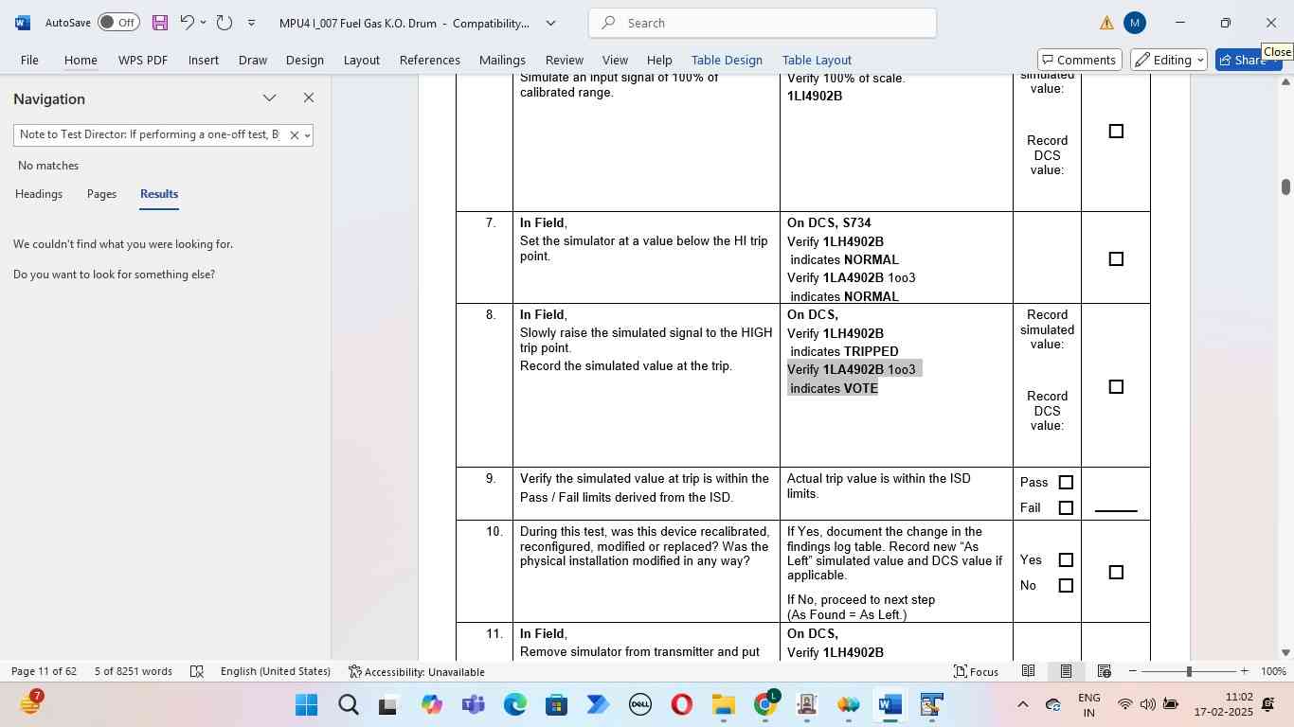Open the Editing mode dropdown
Screen dimensions: 1294x727
[x=1169, y=60]
